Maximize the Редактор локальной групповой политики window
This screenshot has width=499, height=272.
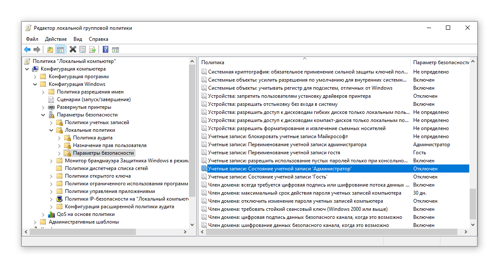[x=448, y=28]
